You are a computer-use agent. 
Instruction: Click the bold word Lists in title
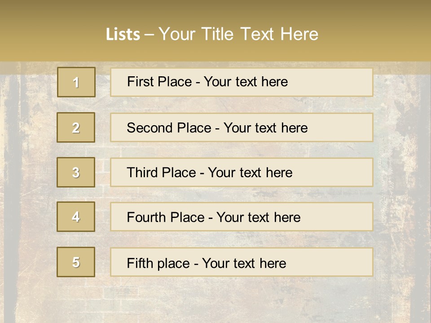click(x=123, y=35)
